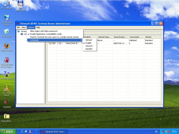This screenshot has height=134, width=179.
Task: Select Default language option
Action: (89, 40)
